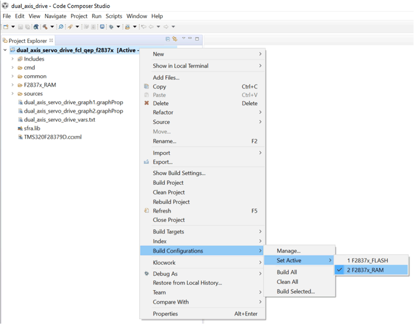Select Properties in the context menu

[x=165, y=313]
